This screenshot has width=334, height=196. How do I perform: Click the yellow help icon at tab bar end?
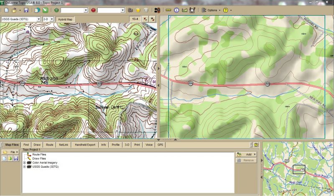256,145
